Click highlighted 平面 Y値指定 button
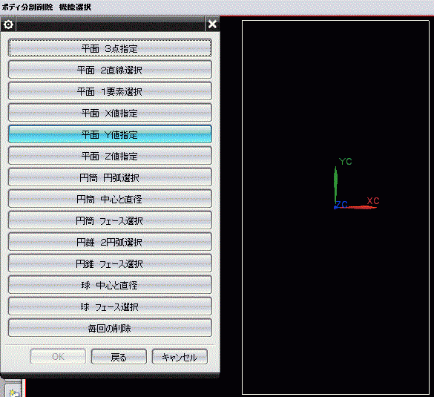 (110, 134)
